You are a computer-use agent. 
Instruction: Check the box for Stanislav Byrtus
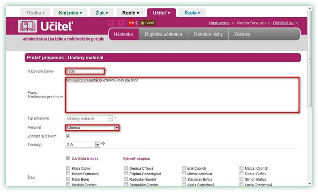[184, 179]
